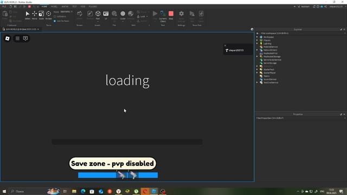Click the loading progress bar
This screenshot has width=347, height=195.
point(127,142)
